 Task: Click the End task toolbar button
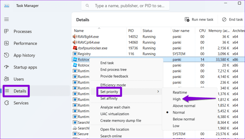pyautogui.click(x=233, y=20)
